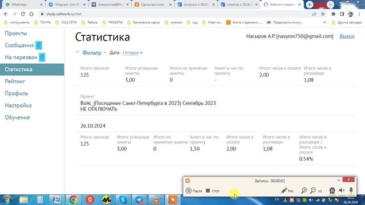
Task: Open the СОЦ СЕТИ bookmarks folder
Action: 66,23
